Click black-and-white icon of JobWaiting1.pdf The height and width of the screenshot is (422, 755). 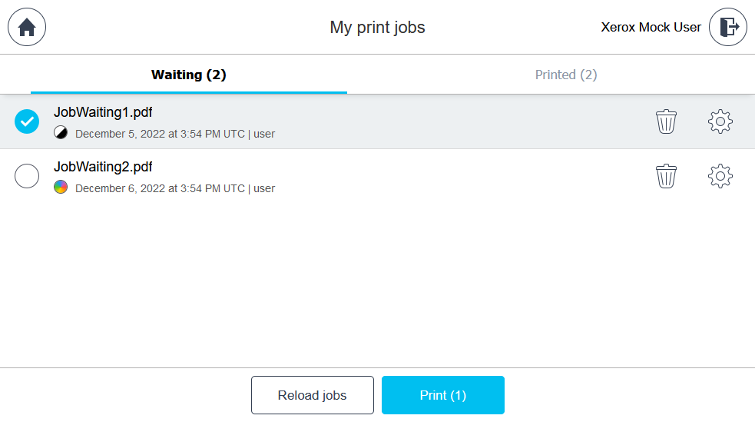(61, 133)
